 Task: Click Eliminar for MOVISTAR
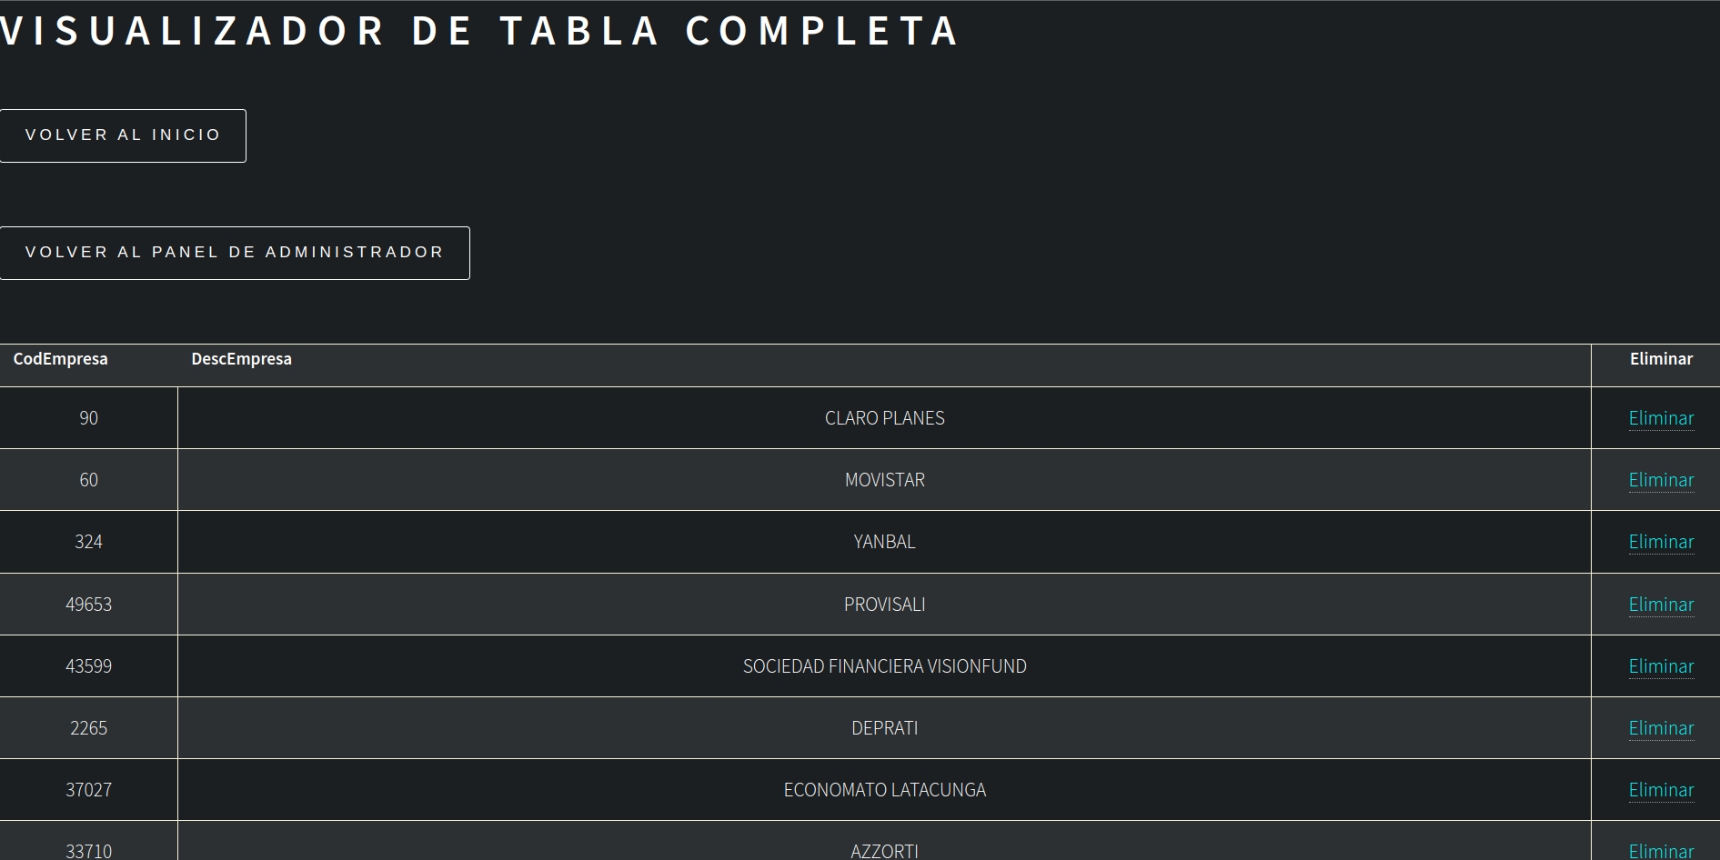[x=1661, y=480]
